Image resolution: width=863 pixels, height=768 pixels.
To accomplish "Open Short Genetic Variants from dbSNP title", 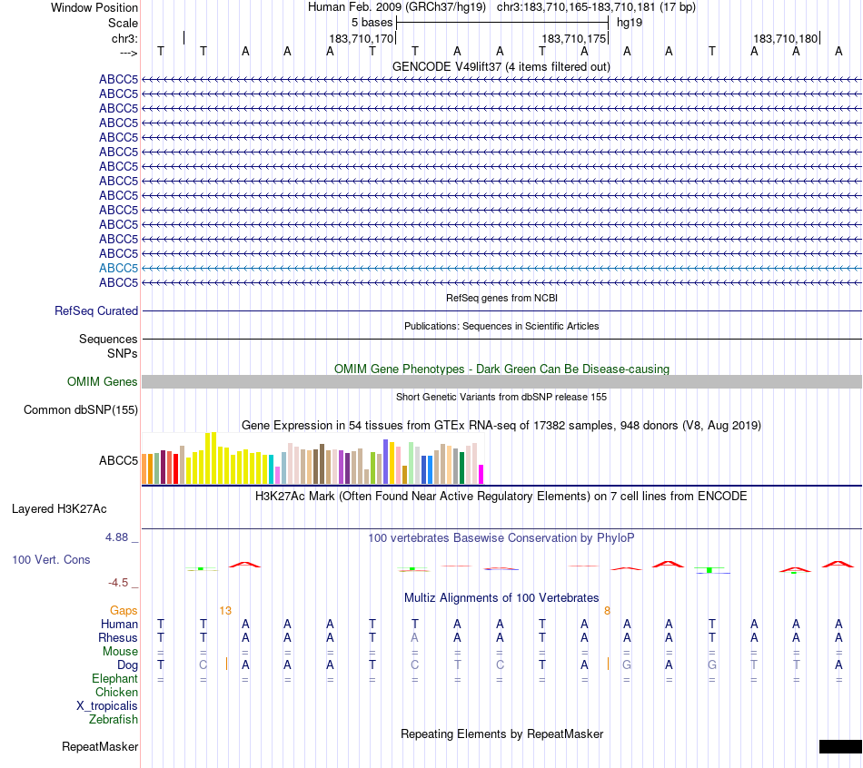I will 501,398.
